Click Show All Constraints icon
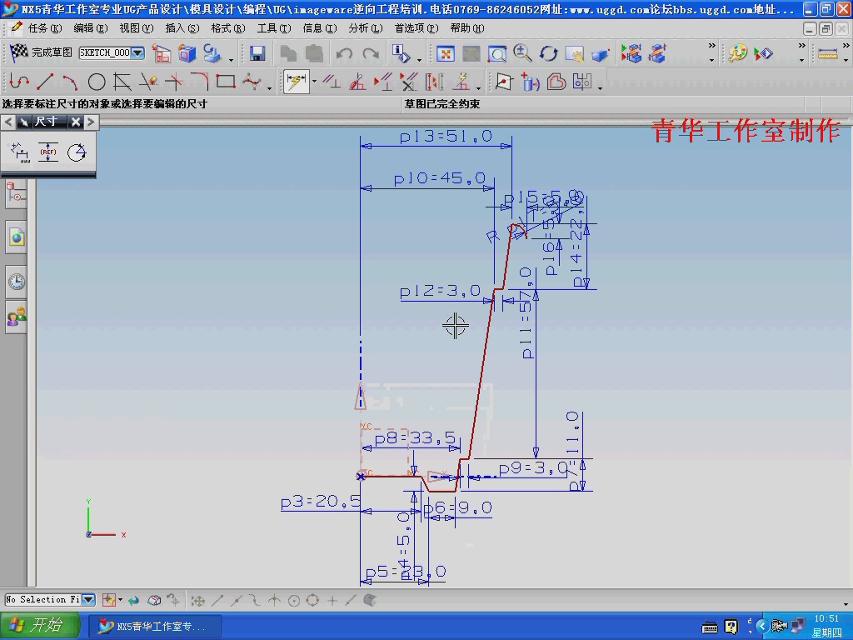This screenshot has height=640, width=853. pyautogui.click(x=383, y=82)
